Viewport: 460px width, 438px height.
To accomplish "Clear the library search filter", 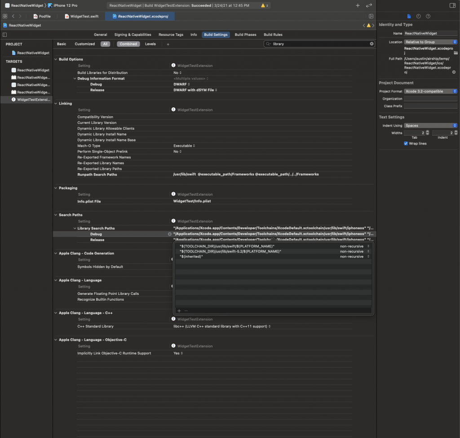I will [x=372, y=44].
